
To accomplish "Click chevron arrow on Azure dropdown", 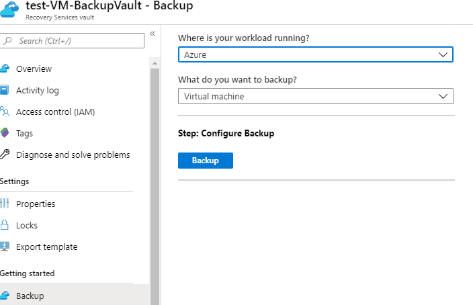I will (x=443, y=54).
